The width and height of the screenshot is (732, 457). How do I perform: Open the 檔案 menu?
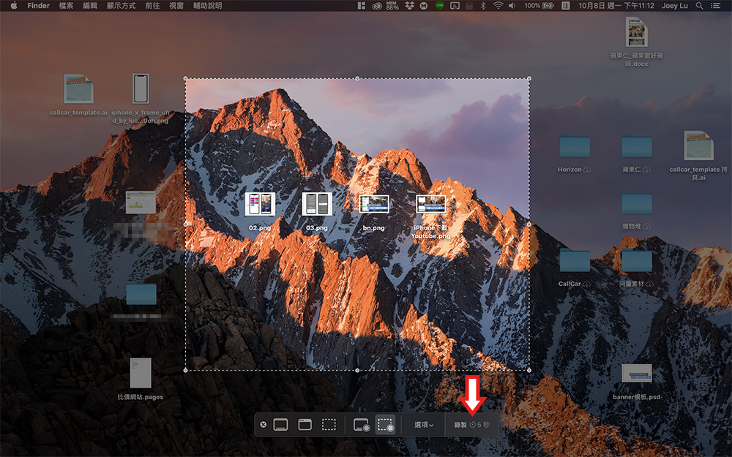click(x=66, y=6)
